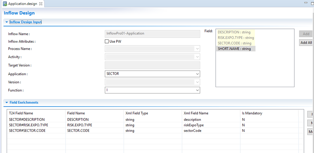Select SHORT.NAME : string in Field list
The width and height of the screenshot is (314, 153).
point(234,49)
